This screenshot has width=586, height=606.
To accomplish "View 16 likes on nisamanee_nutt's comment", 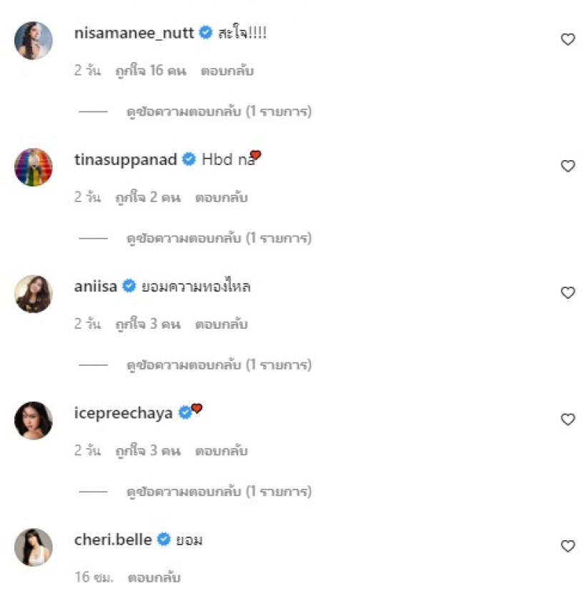I will click(x=148, y=71).
